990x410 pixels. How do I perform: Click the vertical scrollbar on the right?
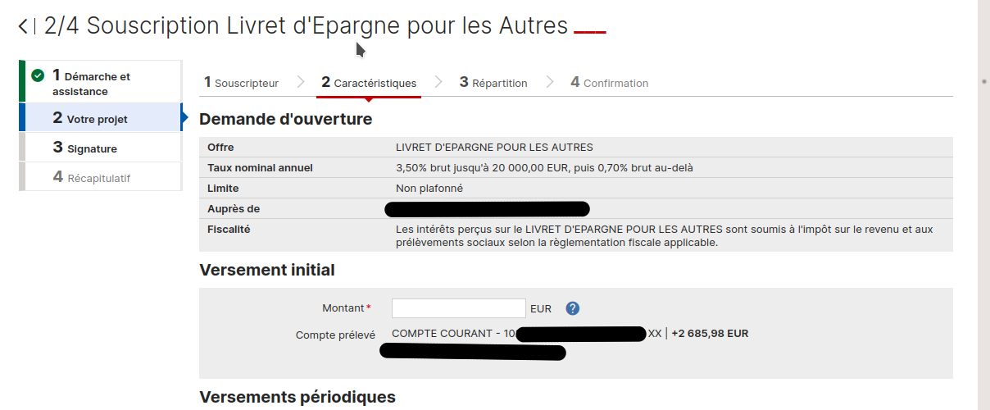tap(983, 205)
